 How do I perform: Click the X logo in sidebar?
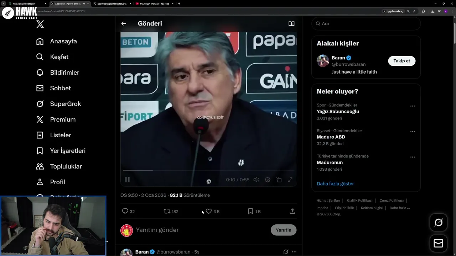click(x=40, y=24)
